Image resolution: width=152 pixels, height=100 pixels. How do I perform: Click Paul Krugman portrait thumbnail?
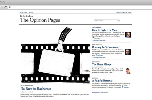128,52
